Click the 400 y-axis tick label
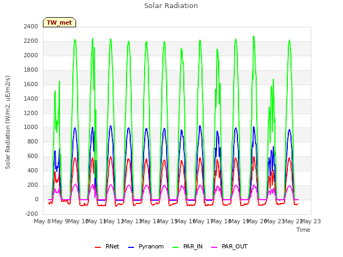343x257 pixels. click(33, 170)
